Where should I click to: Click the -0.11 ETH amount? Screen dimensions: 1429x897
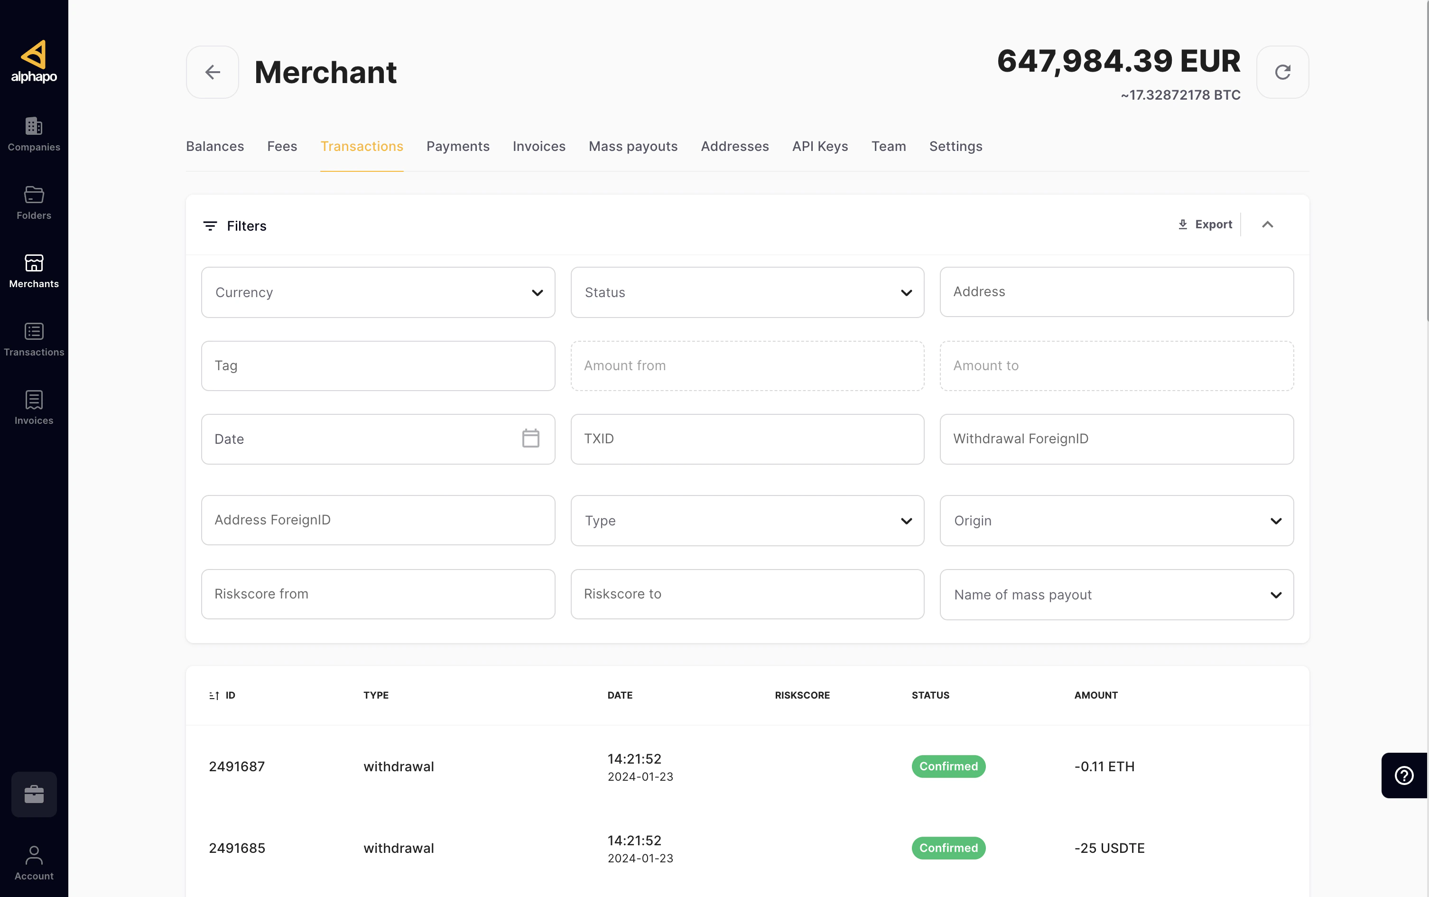pyautogui.click(x=1104, y=766)
